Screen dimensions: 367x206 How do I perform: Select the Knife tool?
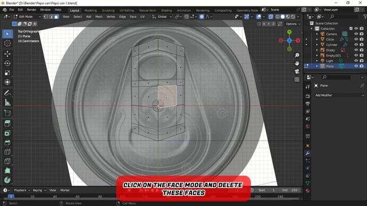click(x=7, y=161)
